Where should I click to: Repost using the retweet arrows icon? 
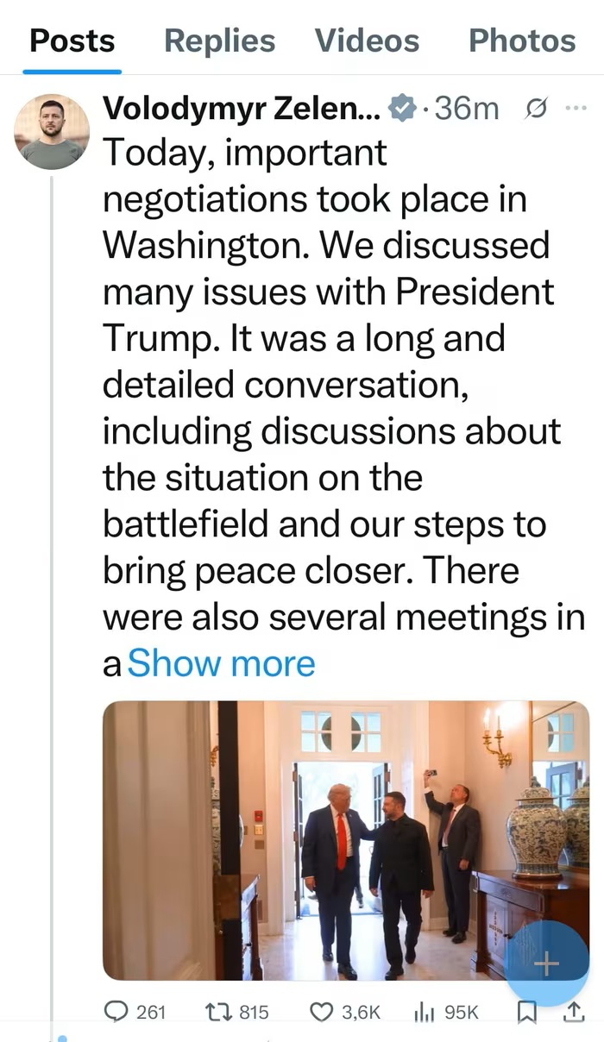click(x=219, y=1012)
